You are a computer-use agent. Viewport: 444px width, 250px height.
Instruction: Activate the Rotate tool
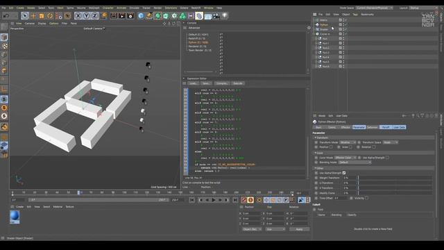(50, 16)
